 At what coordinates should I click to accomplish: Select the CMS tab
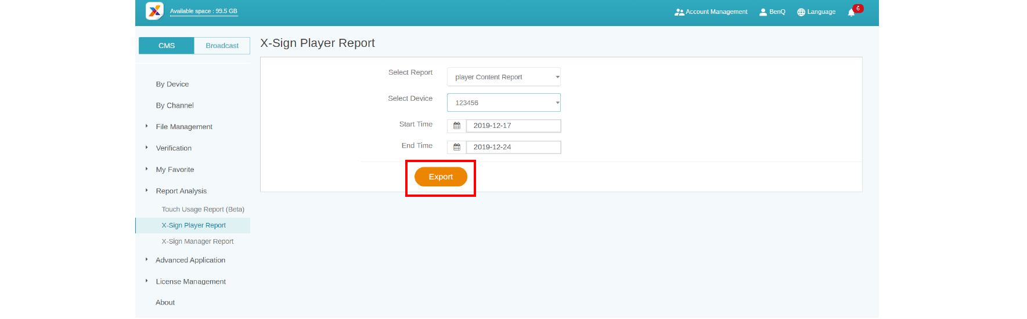coord(167,46)
